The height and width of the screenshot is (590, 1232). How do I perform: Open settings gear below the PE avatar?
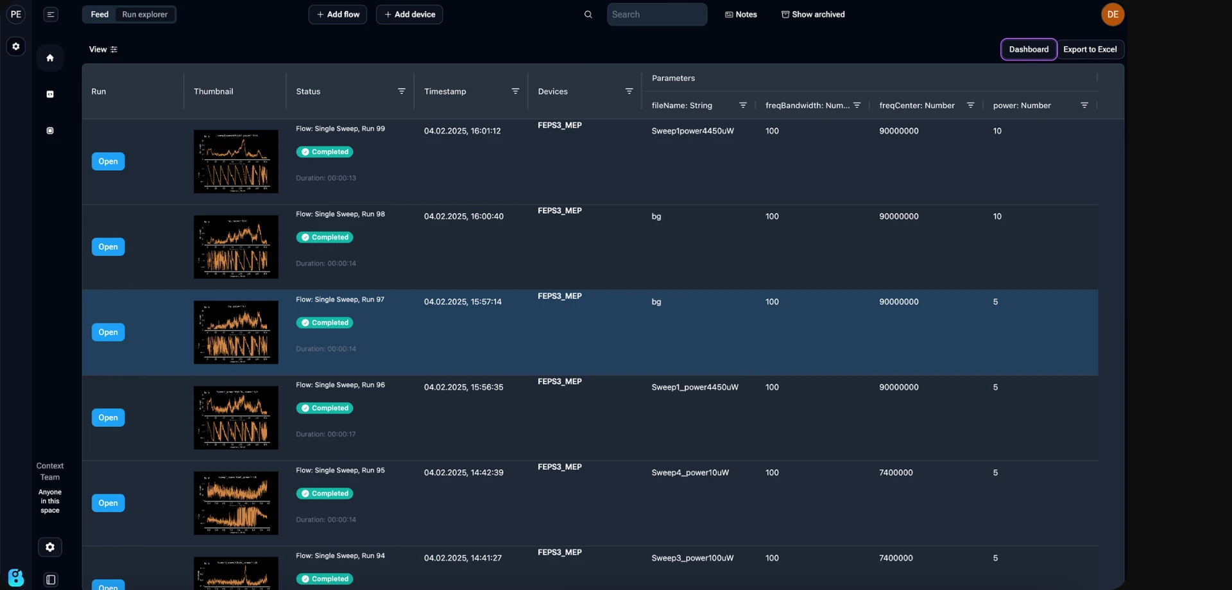click(x=16, y=46)
